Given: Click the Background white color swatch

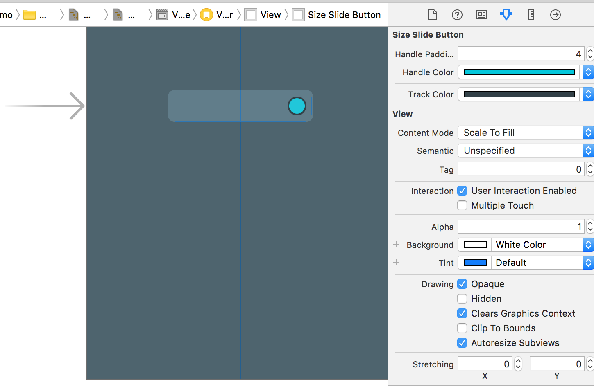Looking at the screenshot, I should pyautogui.click(x=475, y=245).
